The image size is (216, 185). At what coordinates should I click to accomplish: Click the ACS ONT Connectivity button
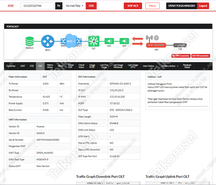pos(181,56)
